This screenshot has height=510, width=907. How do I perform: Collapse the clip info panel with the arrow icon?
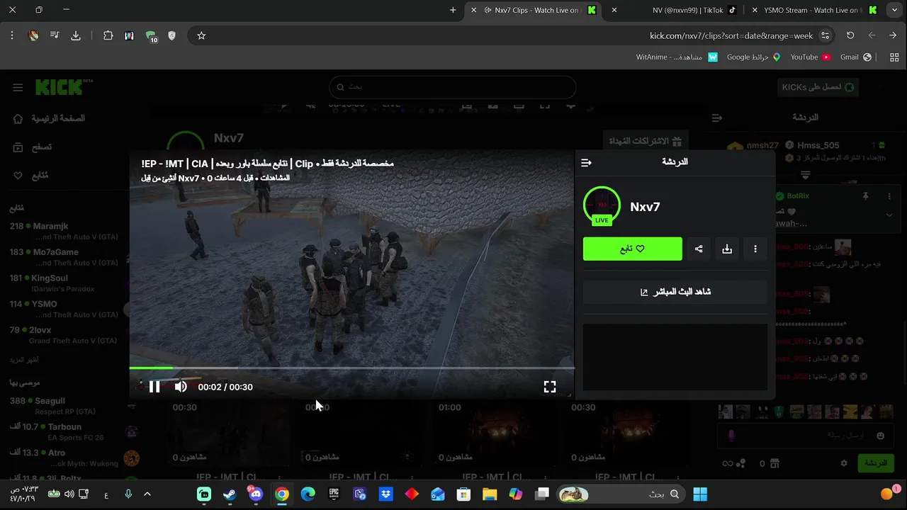point(586,162)
